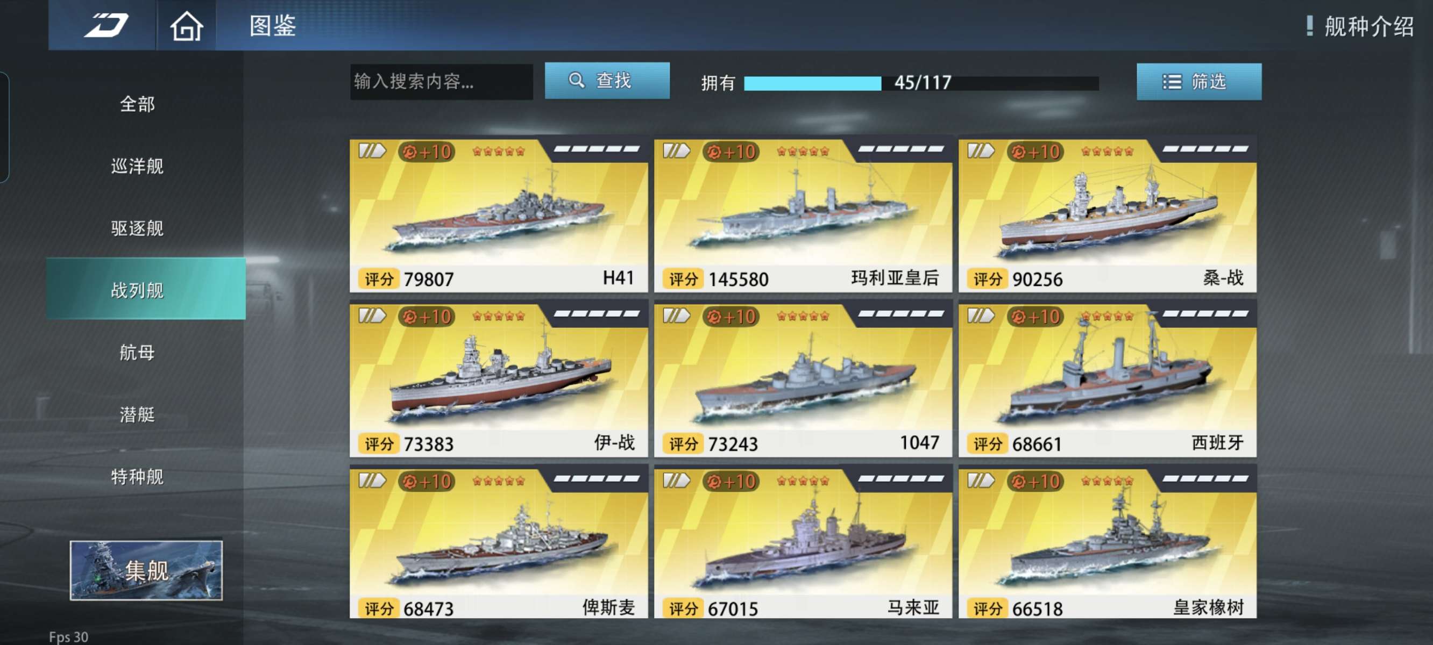This screenshot has width=1433, height=645.
Task: Click the 拥有 45/117 progress bar
Action: 921,83
